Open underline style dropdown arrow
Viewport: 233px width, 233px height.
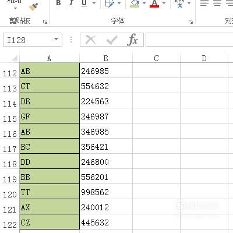[94, 3]
